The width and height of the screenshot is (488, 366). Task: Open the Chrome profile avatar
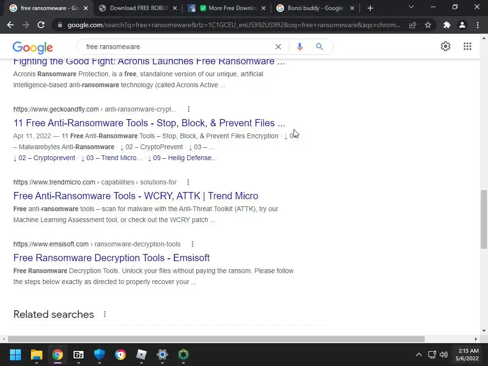(462, 25)
